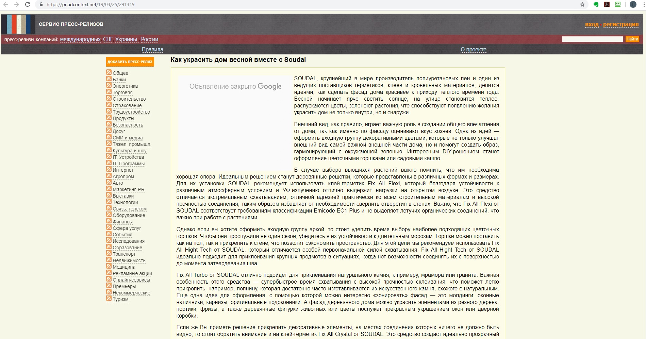Viewport: 646px width, 339px height.
Task: Reload the page with the refresh icon
Action: coord(28,4)
